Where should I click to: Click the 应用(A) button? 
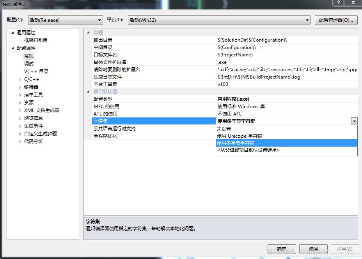pyautogui.click(x=345, y=249)
